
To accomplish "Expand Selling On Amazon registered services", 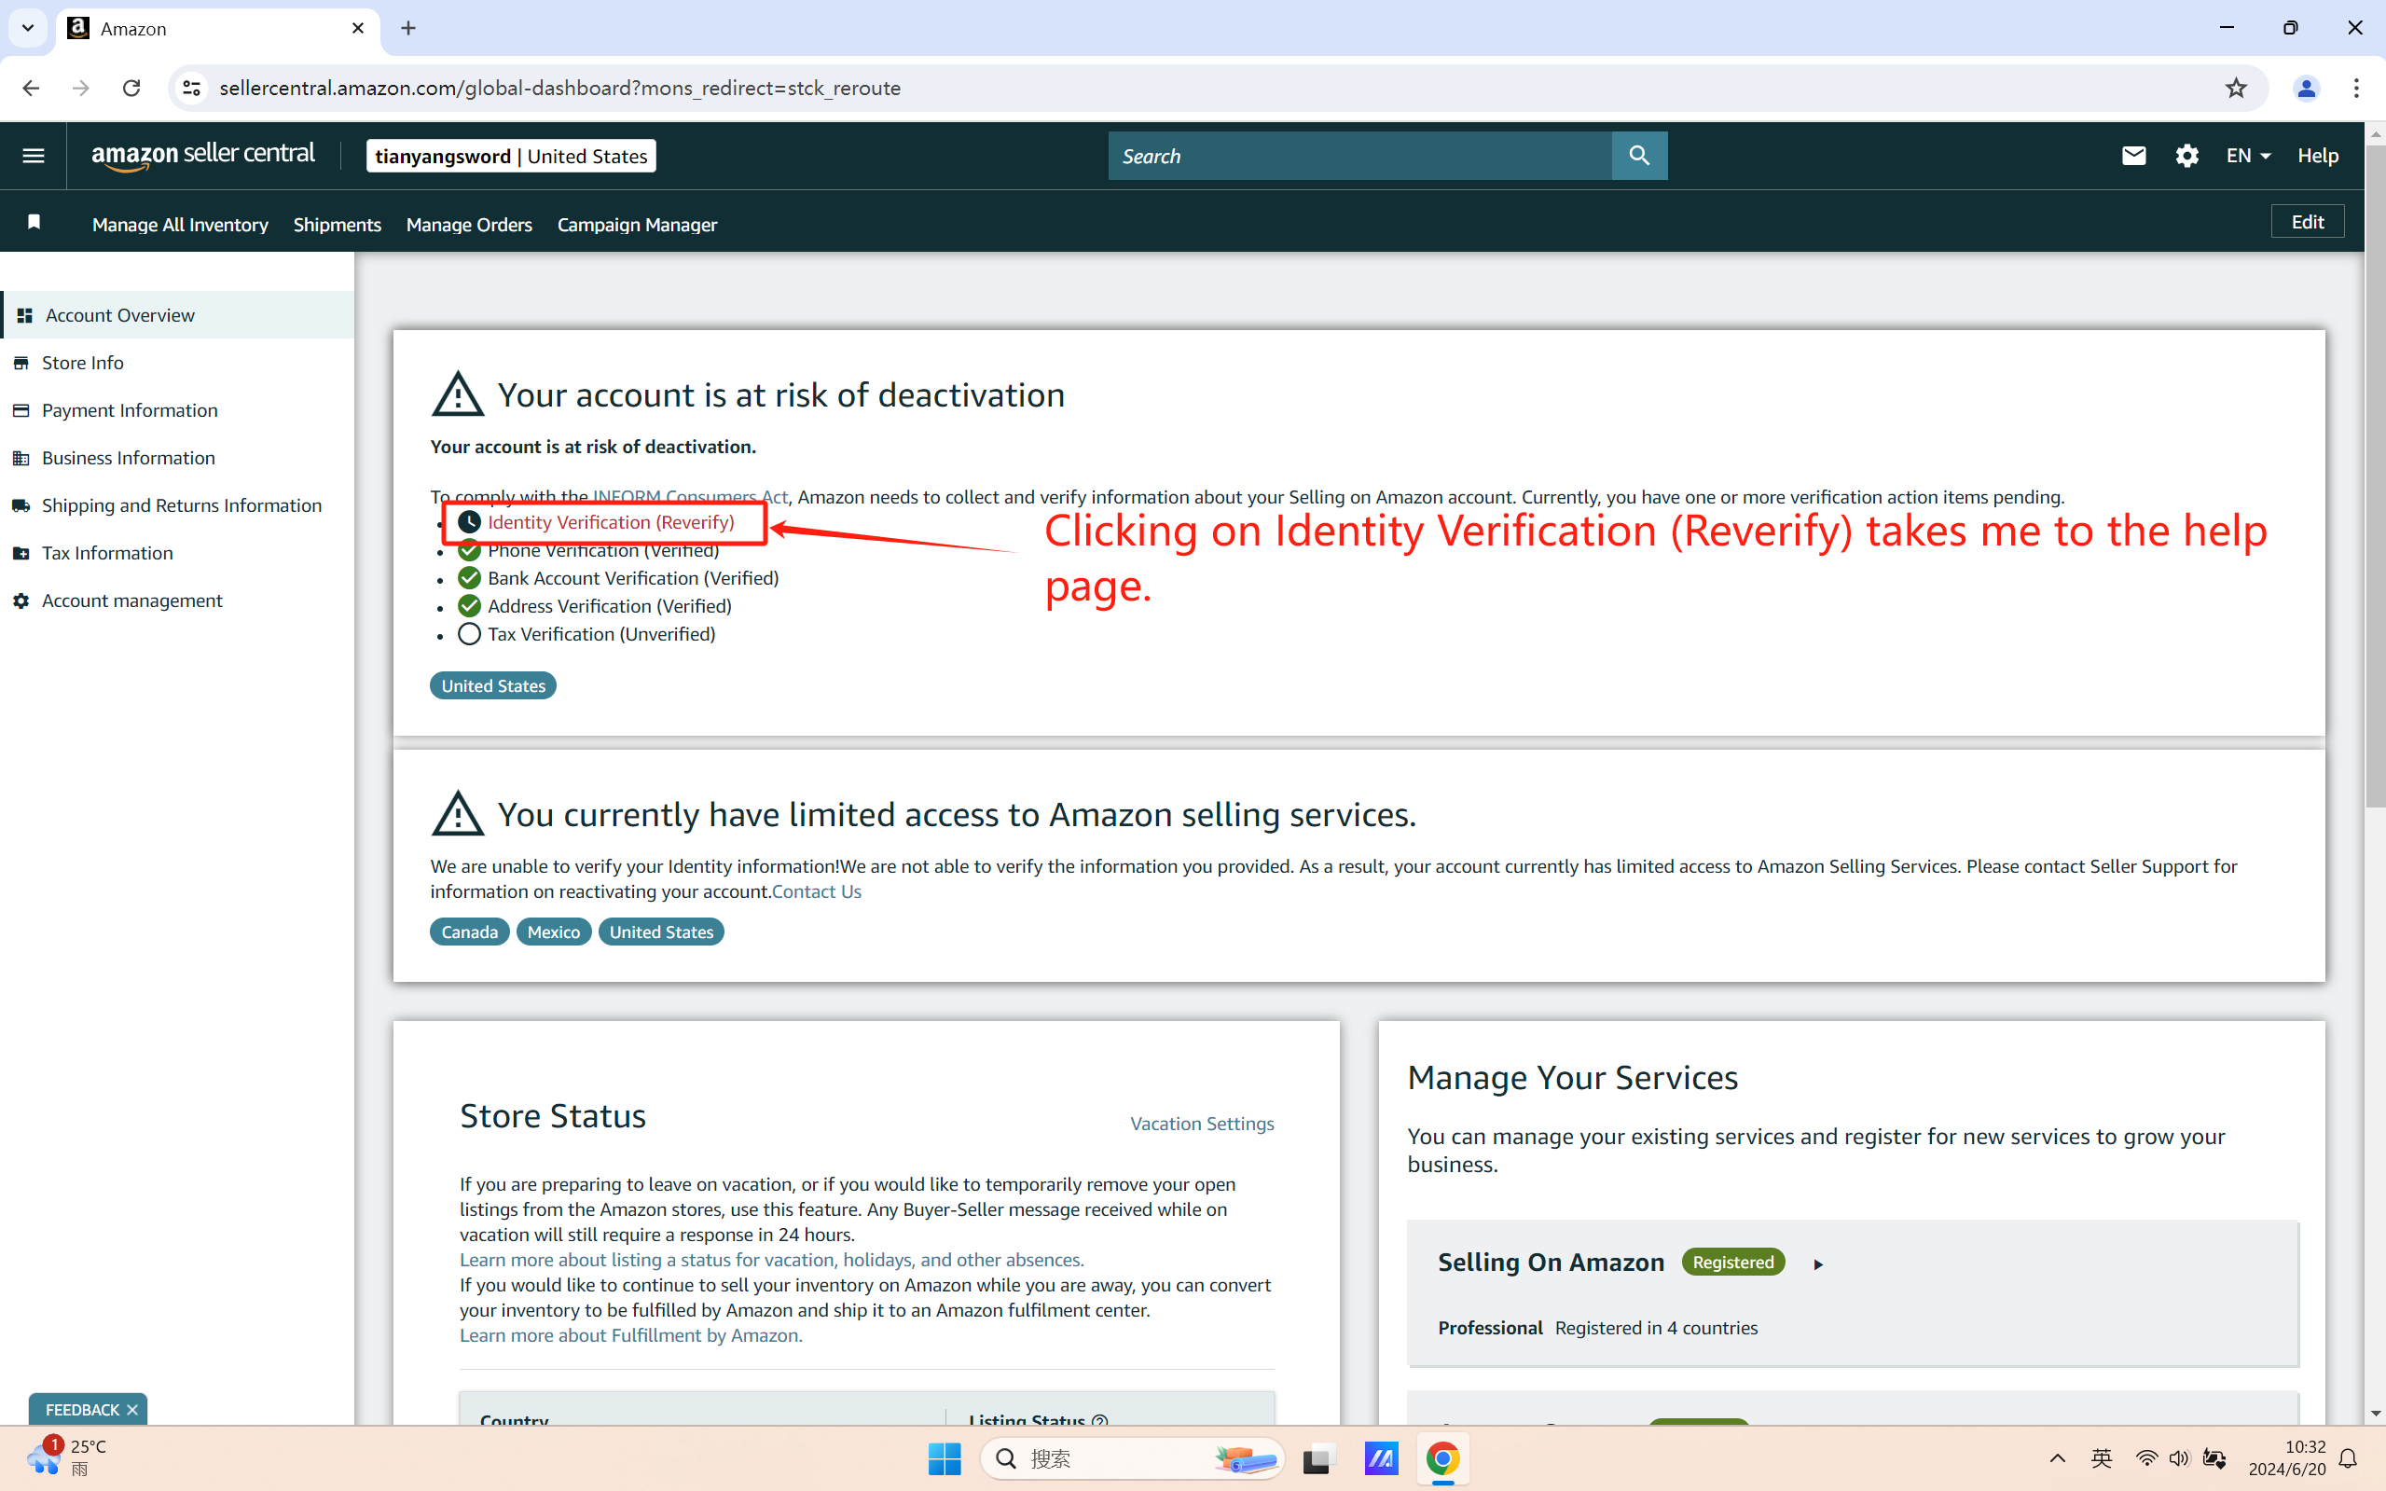I will click(x=1819, y=1264).
